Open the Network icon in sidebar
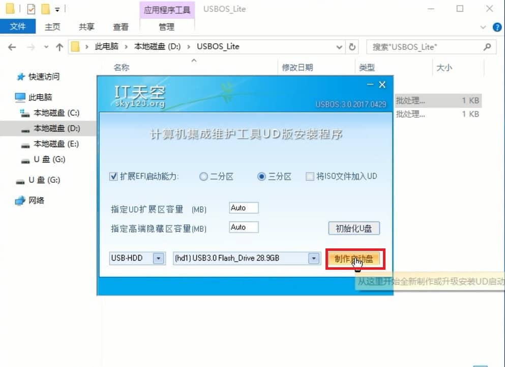The width and height of the screenshot is (505, 367). [20, 201]
